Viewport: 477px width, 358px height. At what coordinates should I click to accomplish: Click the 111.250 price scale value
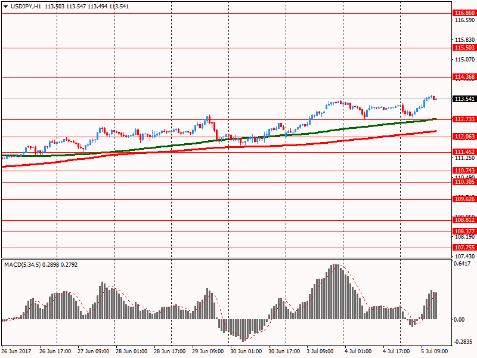tap(464, 158)
